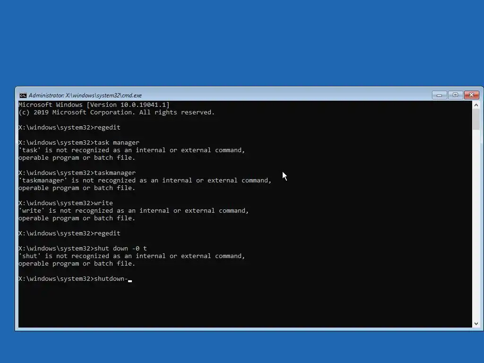Click the "'write' is not recognized" error line
484x363 pixels.
point(133,210)
